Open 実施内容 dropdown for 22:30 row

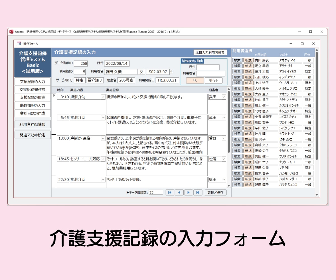[102, 179]
